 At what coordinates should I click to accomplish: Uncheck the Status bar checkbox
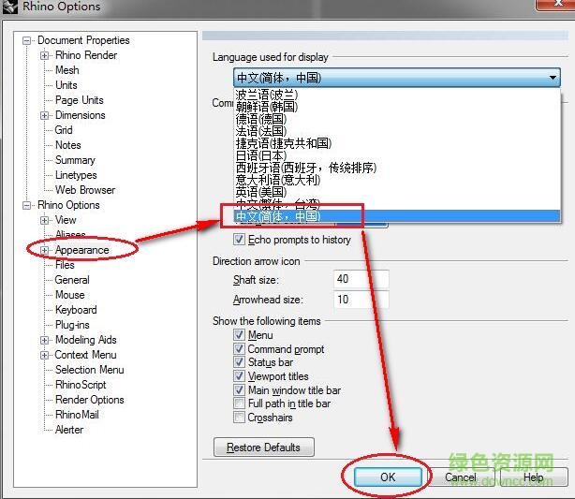point(239,362)
